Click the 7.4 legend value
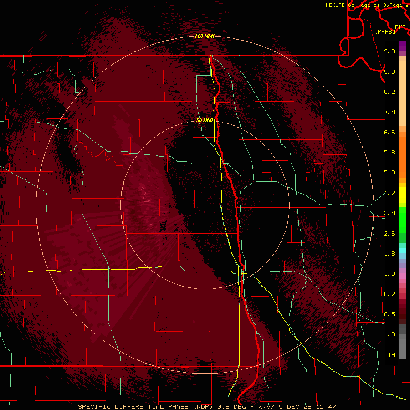This screenshot has width=410, height=410. coord(389,112)
